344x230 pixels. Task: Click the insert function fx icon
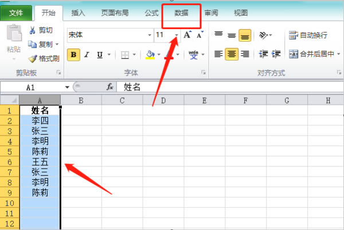[x=110, y=87]
